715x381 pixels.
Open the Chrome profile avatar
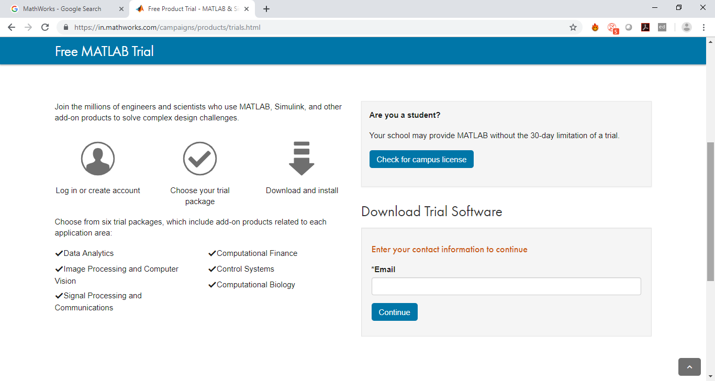[x=687, y=27]
